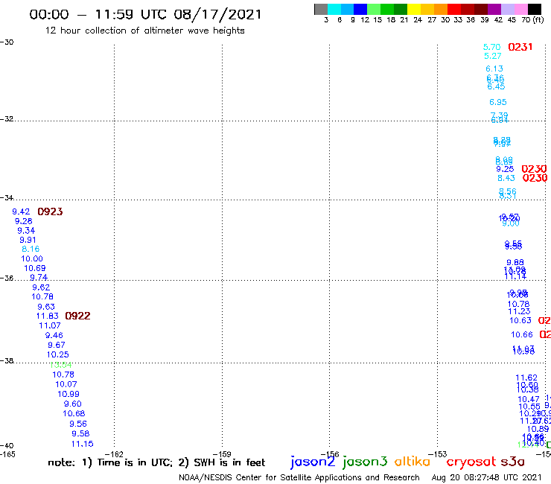Image resolution: width=551 pixels, height=484 pixels.
Task: Click the wave height value '10.47'
Action: point(529,399)
